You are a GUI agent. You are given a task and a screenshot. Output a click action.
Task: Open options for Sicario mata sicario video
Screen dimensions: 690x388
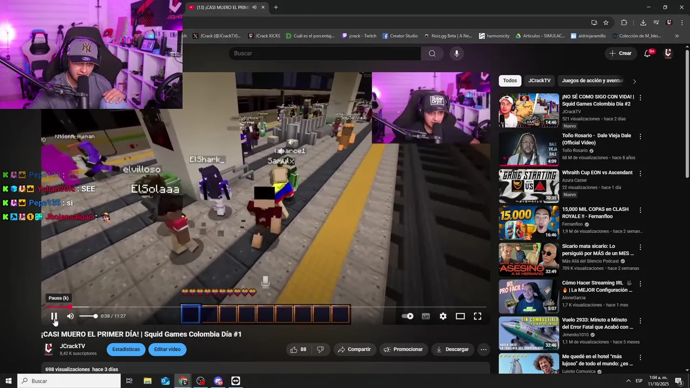pos(640,247)
